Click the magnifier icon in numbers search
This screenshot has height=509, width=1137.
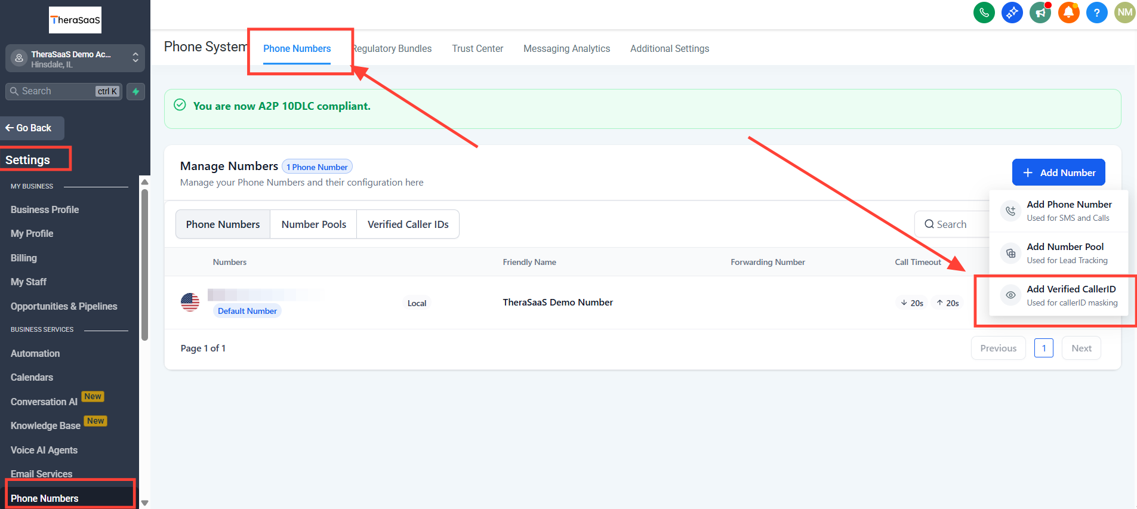pos(929,224)
